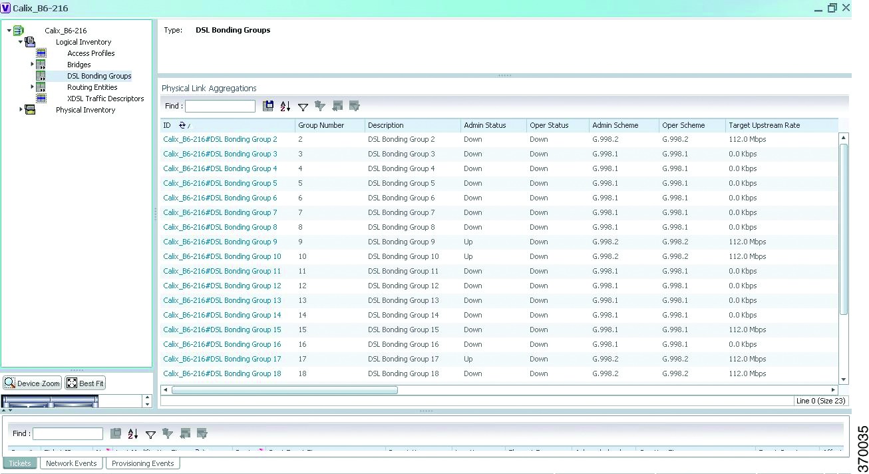Click the show only selected rows icon in Physical Link Aggregations toolbar

355,106
